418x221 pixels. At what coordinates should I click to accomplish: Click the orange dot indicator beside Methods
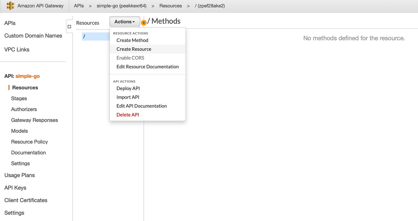144,22
